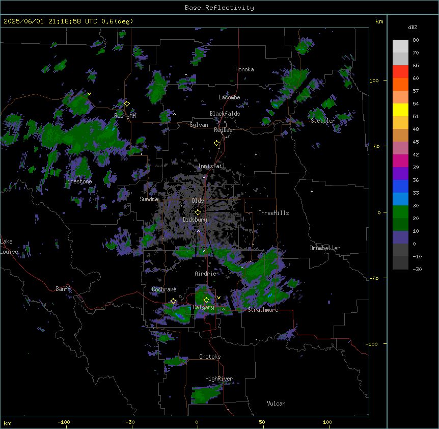Viewport: 439px width, 429px height.
Task: Click the Strathmore label
Action: click(263, 310)
